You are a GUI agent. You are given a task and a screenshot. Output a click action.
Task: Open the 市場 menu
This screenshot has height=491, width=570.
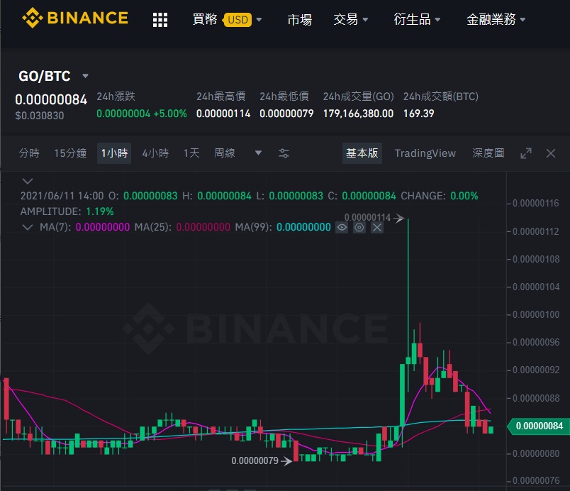[x=300, y=20]
